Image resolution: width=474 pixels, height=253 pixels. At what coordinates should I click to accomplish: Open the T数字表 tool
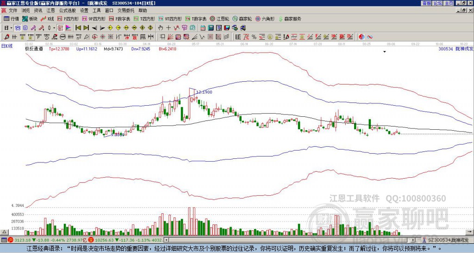[x=196, y=18]
